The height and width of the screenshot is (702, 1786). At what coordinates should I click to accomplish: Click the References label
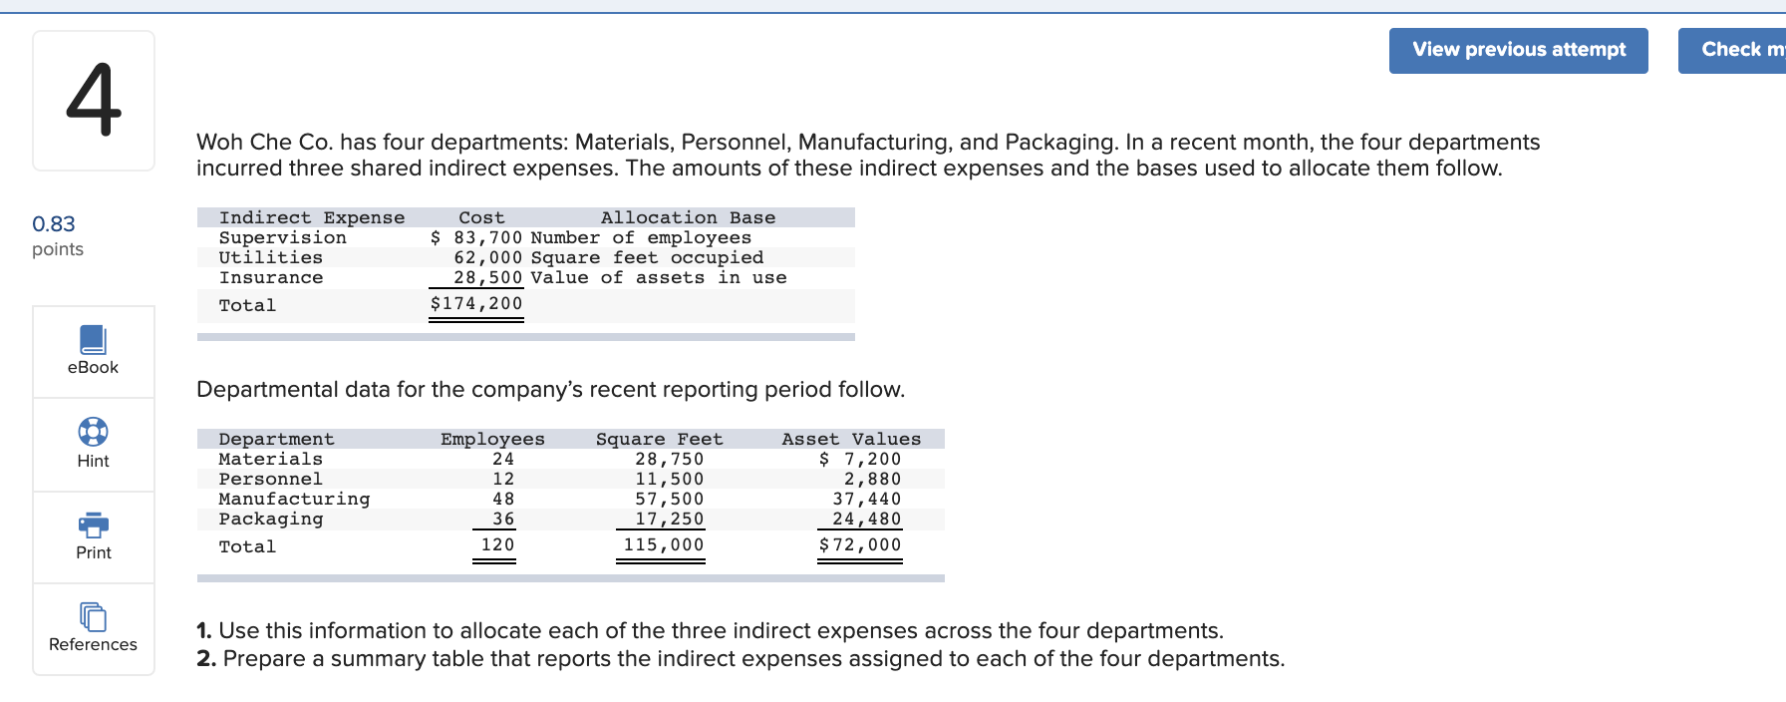tap(93, 644)
